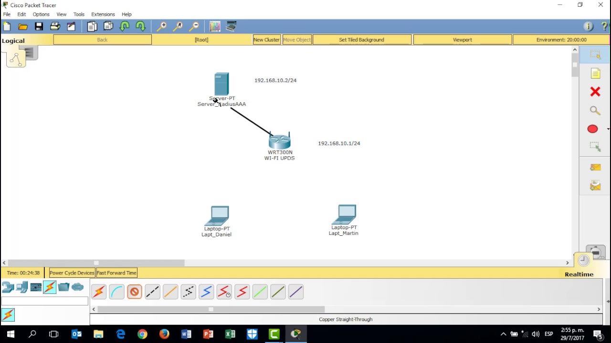This screenshot has height=343, width=611.
Task: Open the Tools menu
Action: coord(79,14)
